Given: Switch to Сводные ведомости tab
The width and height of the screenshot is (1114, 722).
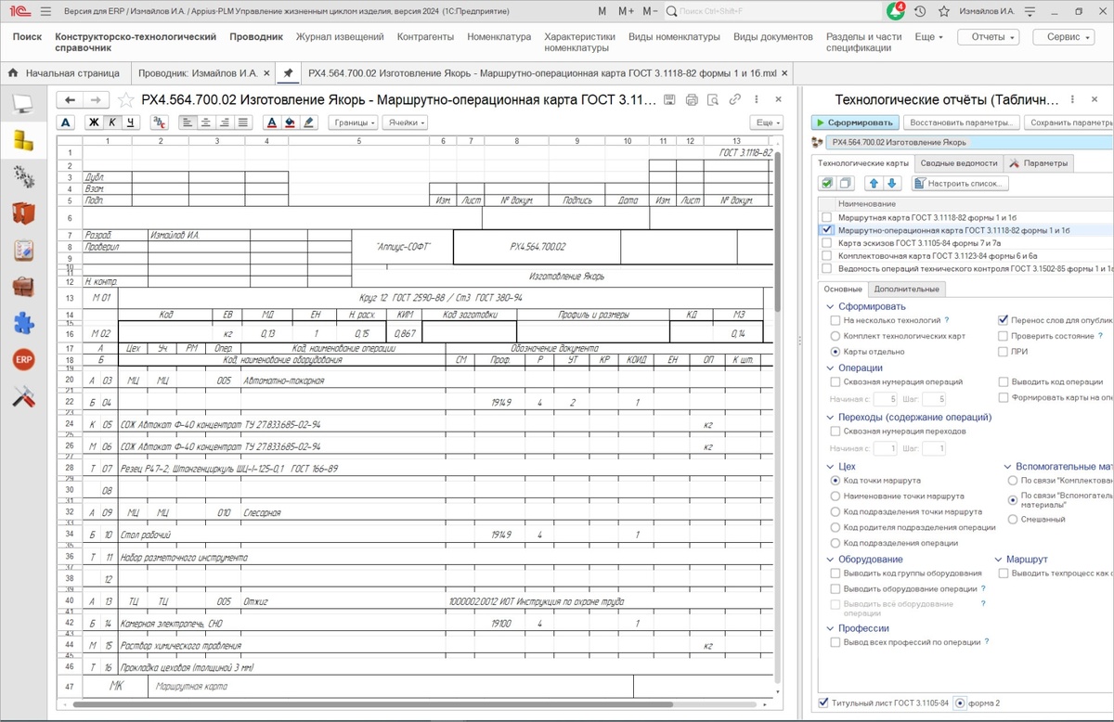Looking at the screenshot, I should [959, 162].
